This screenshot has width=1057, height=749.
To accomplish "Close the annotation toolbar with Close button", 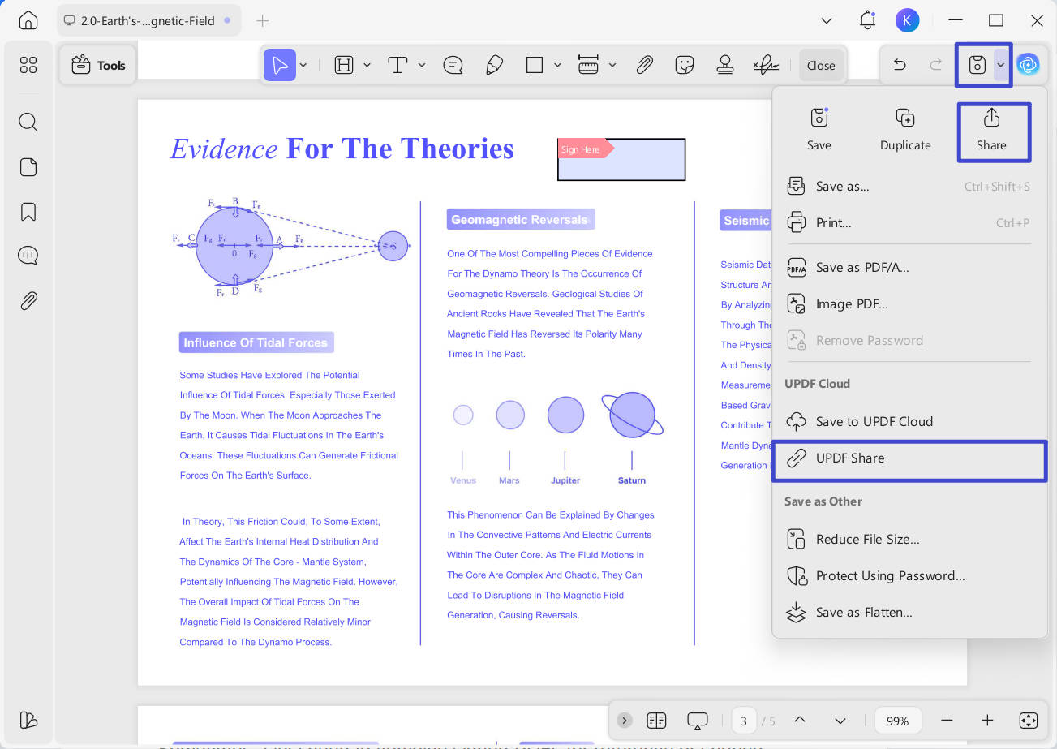I will [x=821, y=66].
